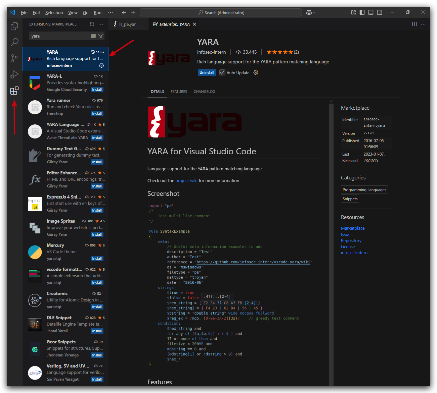Install the YARA-L extension
Viewport: 437px width, 393px height.
tap(97, 90)
